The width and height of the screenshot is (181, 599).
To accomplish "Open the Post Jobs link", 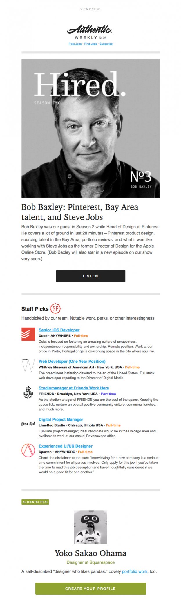I will pos(75,44).
